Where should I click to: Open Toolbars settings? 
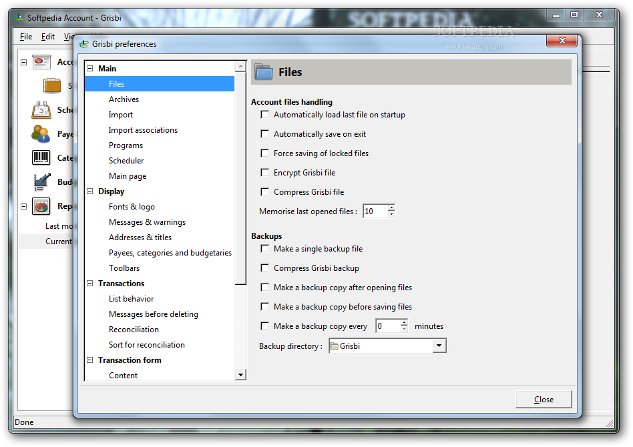(x=124, y=268)
